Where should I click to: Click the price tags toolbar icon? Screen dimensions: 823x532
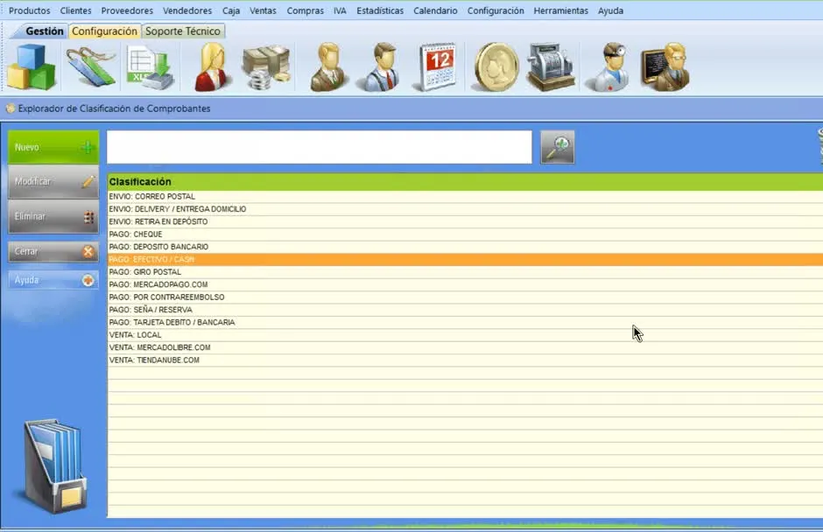pos(91,66)
